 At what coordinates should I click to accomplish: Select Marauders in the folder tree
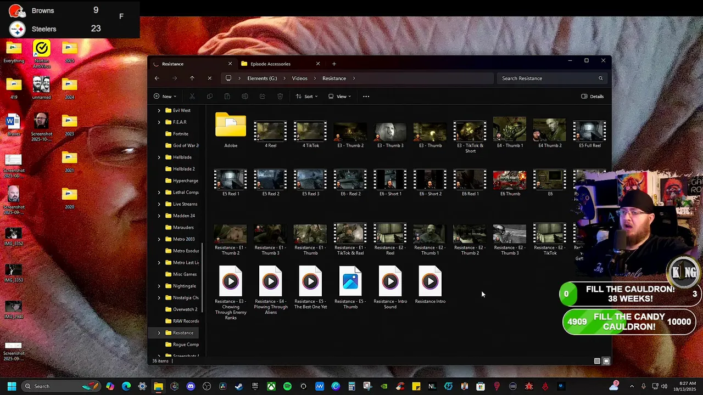click(x=183, y=228)
